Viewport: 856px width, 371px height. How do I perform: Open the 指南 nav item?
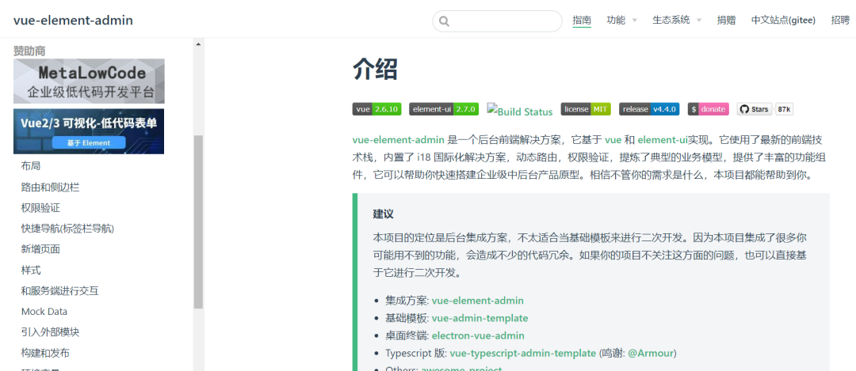tap(582, 20)
